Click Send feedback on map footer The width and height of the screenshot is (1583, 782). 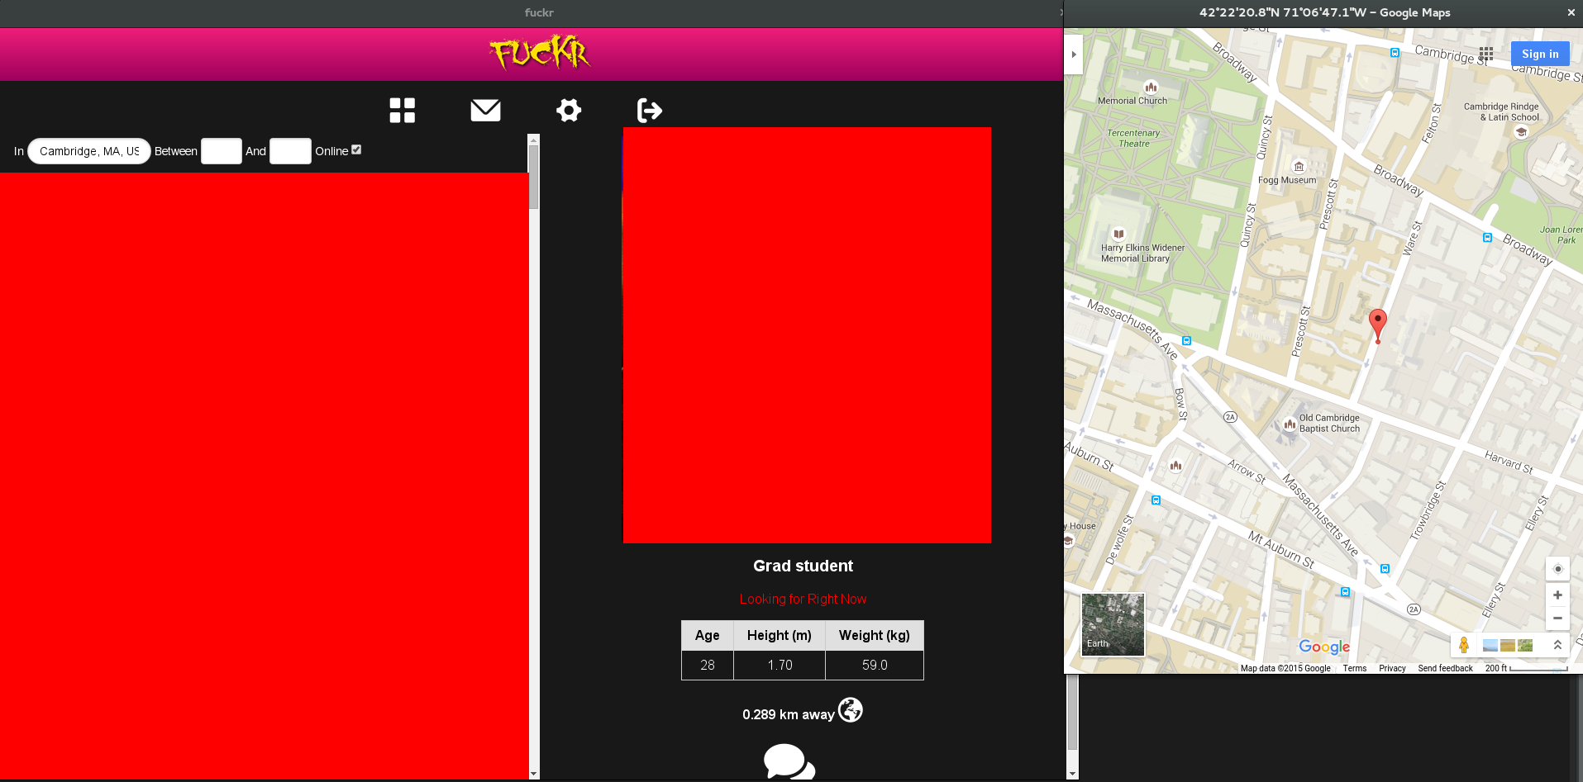click(x=1445, y=668)
